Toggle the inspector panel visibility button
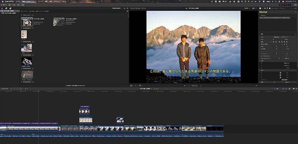 coord(289,5)
